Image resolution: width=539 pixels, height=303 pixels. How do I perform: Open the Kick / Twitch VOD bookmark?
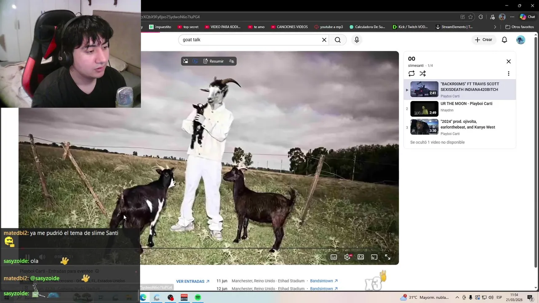tap(410, 27)
